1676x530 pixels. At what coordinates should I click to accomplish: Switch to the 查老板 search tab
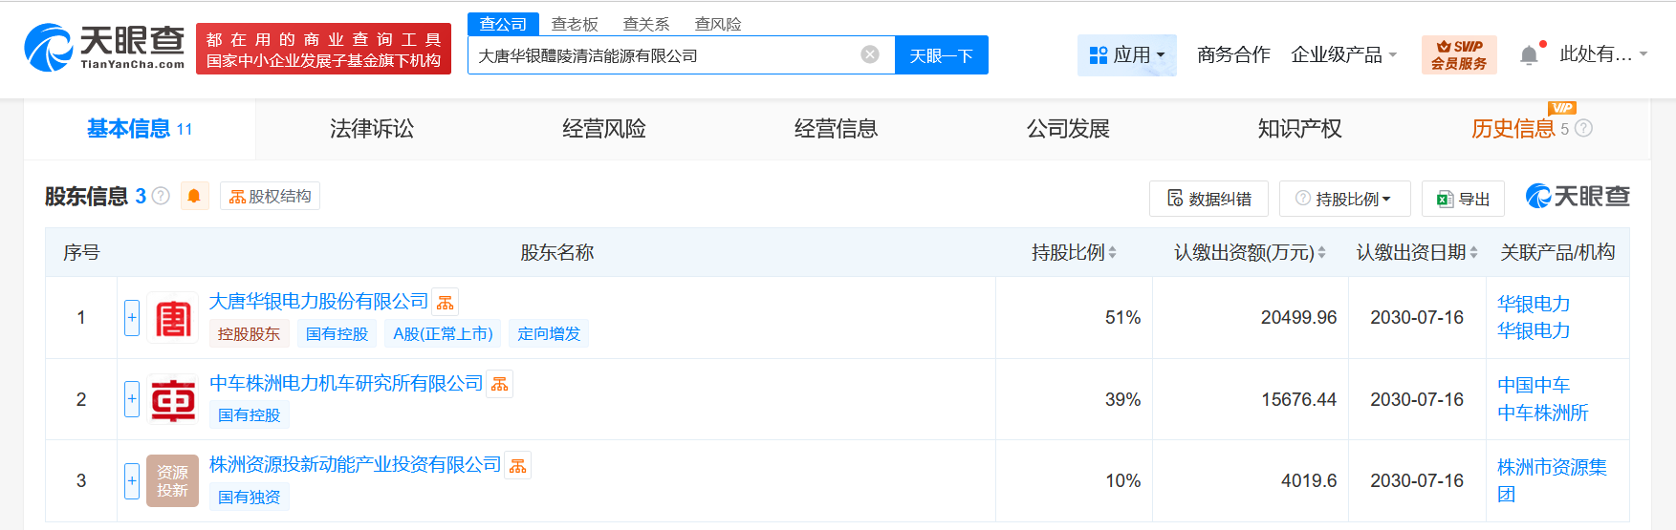pos(575,24)
